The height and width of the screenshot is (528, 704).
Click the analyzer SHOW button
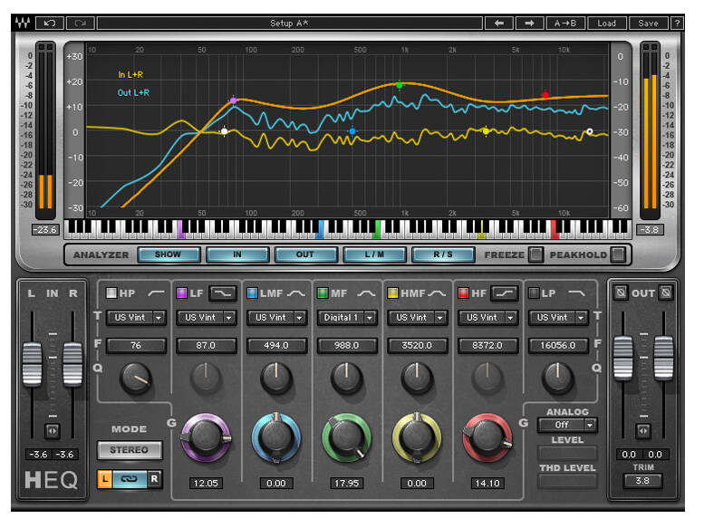[x=169, y=254]
